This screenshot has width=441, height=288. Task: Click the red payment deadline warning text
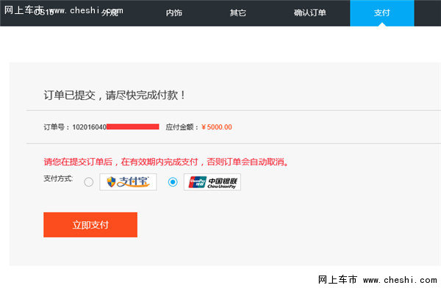pos(166,162)
